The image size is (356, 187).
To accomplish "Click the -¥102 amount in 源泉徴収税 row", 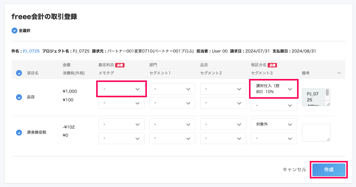I will pos(69,127).
